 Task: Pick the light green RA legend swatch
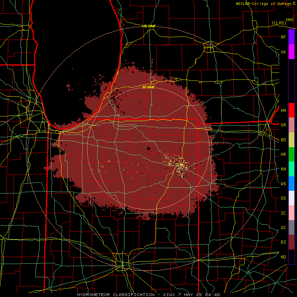click(x=291, y=169)
